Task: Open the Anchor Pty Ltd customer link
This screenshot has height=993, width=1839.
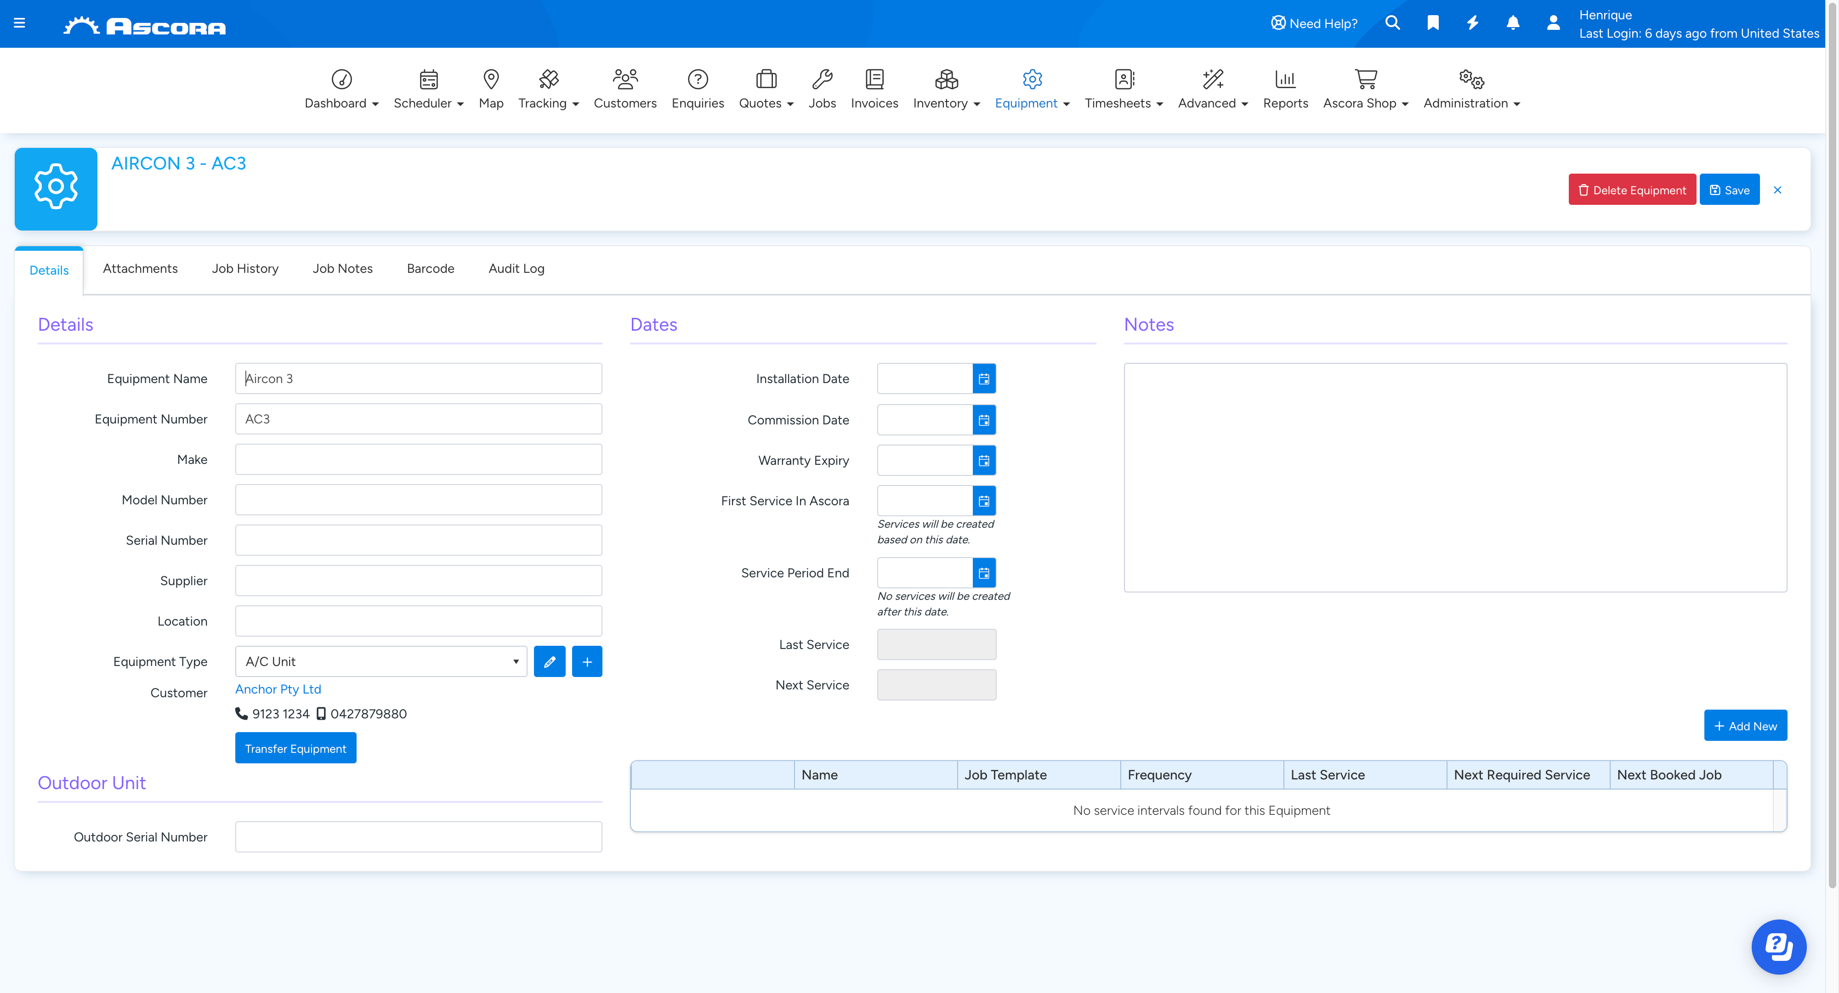Action: pos(278,689)
